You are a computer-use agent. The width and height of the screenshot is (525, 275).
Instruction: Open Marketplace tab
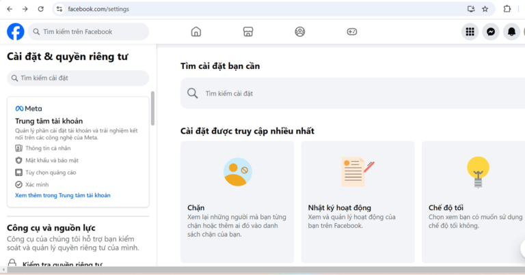(x=248, y=32)
